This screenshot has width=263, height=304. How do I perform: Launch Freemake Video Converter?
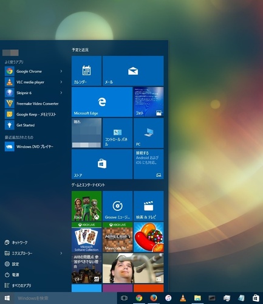point(33,103)
